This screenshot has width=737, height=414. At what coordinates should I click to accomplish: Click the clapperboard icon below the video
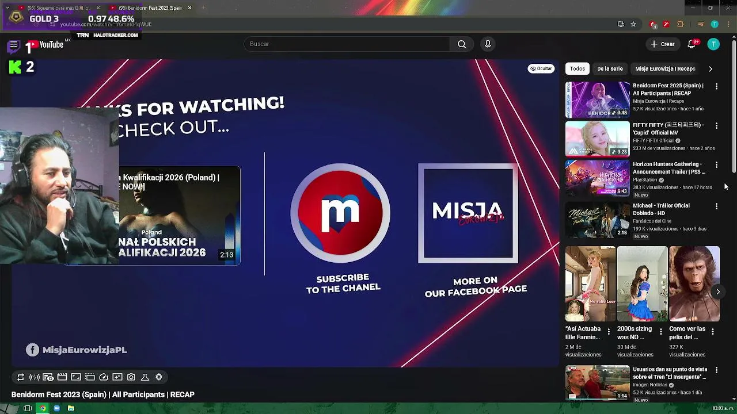[62, 377]
